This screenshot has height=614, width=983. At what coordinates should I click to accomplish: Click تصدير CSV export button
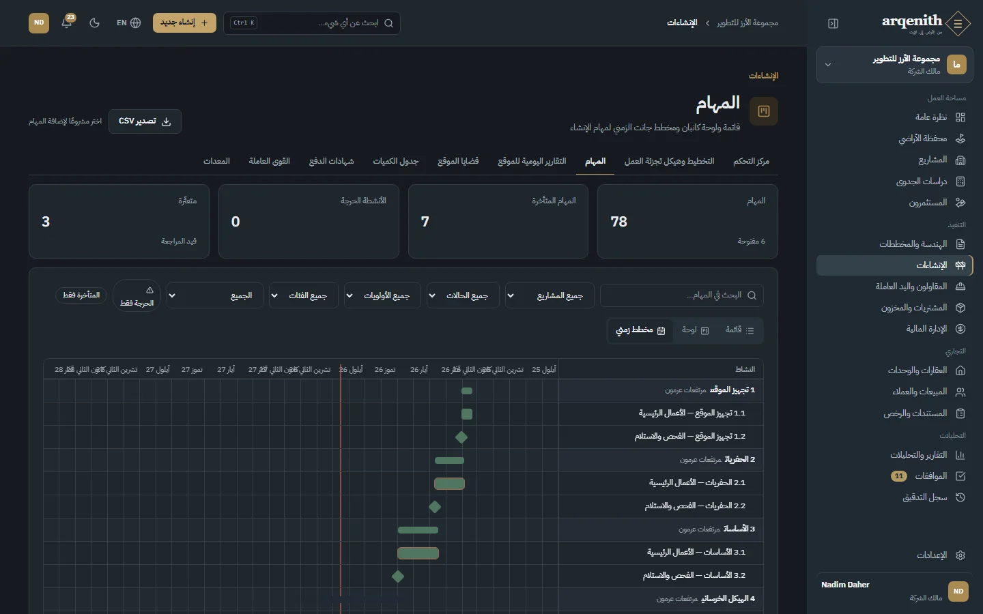pyautogui.click(x=145, y=121)
